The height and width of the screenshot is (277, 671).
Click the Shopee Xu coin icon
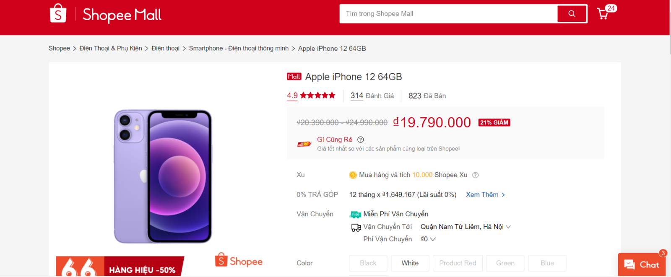click(353, 175)
